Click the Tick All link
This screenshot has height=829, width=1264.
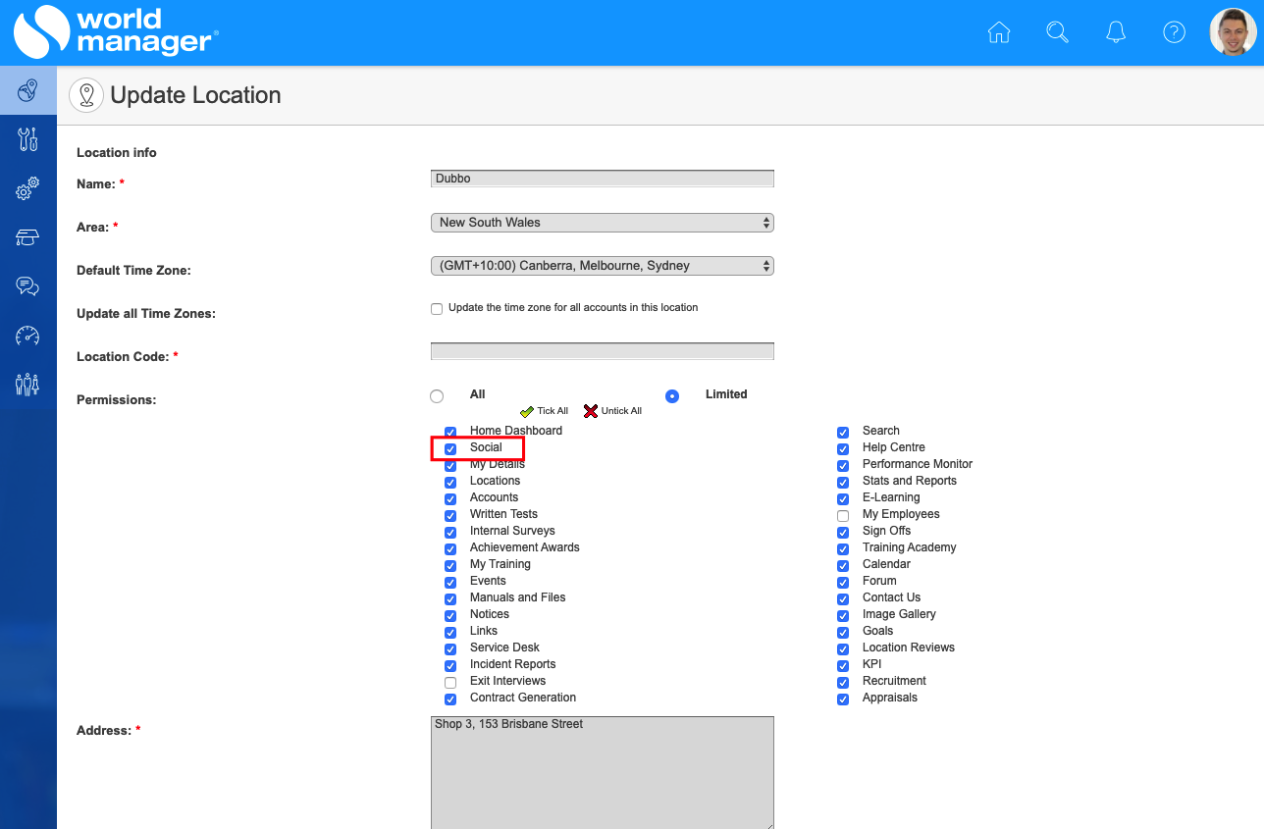(545, 411)
